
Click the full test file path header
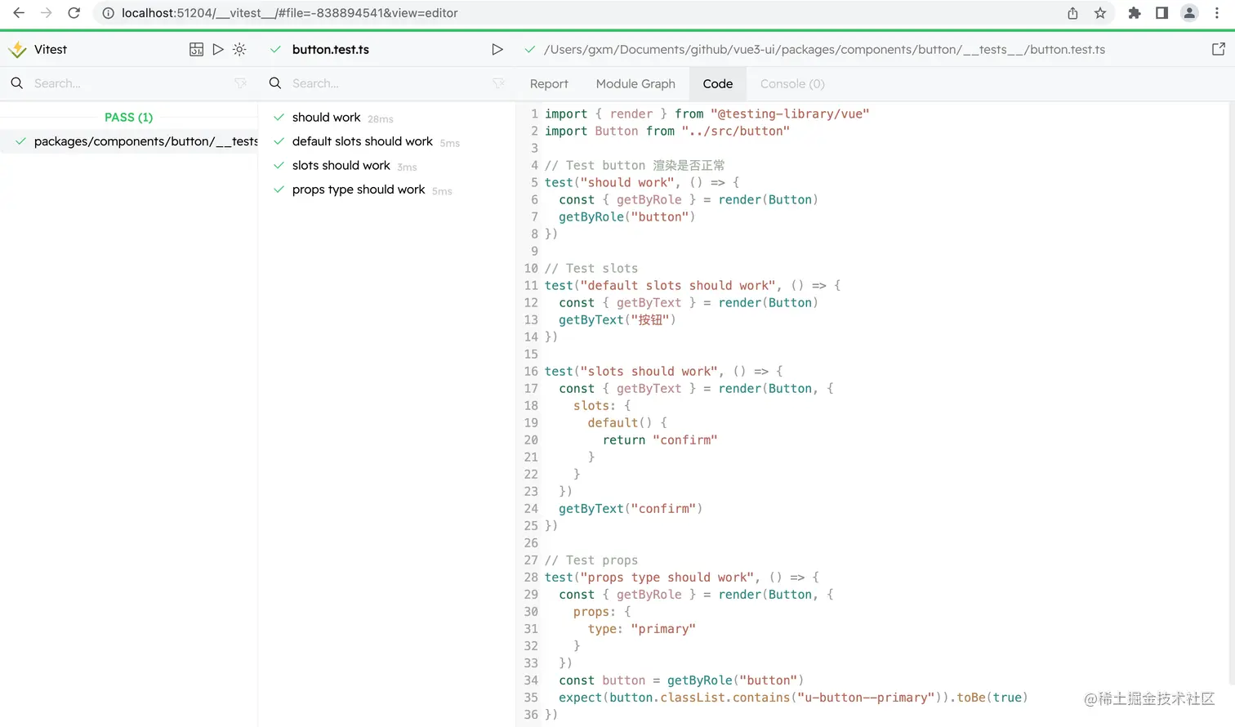pos(824,50)
